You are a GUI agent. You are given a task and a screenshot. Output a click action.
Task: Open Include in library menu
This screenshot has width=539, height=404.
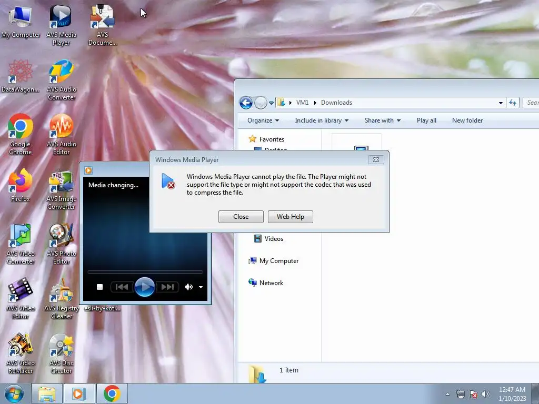(x=322, y=120)
